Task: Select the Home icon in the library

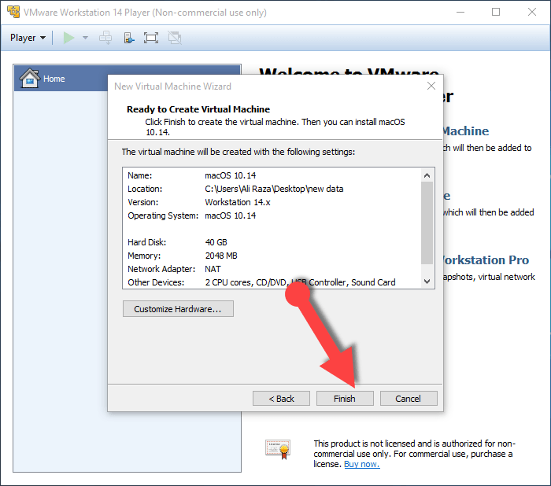Action: point(30,79)
